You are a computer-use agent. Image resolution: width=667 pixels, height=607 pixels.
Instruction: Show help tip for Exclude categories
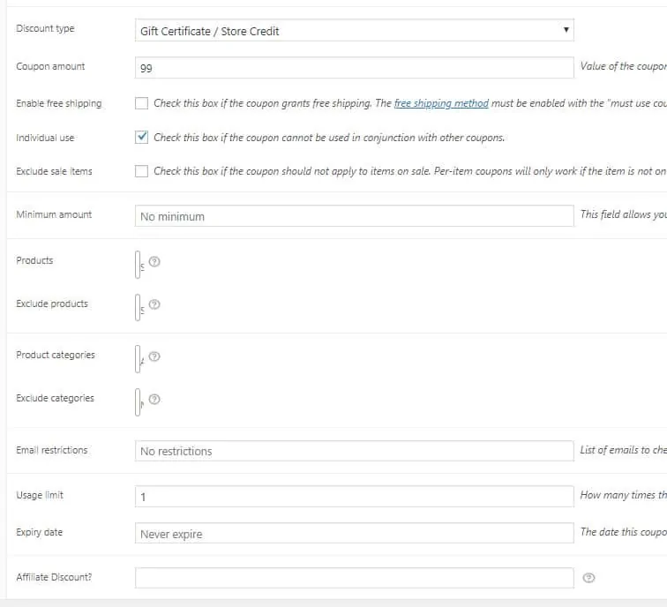tap(154, 400)
